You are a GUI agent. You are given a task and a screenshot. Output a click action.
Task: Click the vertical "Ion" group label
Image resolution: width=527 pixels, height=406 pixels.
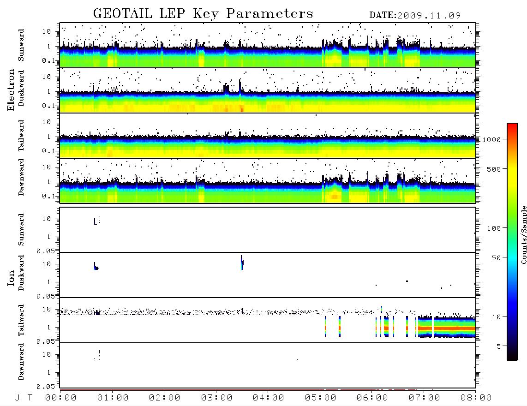click(x=11, y=278)
